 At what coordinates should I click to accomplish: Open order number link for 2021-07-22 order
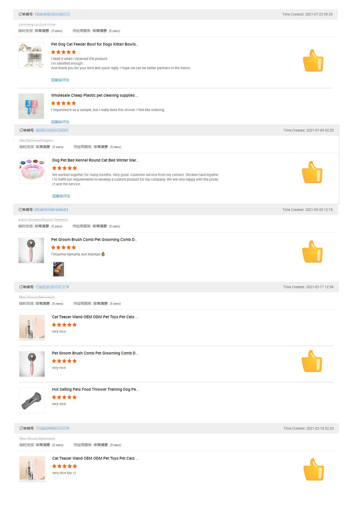coord(52,14)
